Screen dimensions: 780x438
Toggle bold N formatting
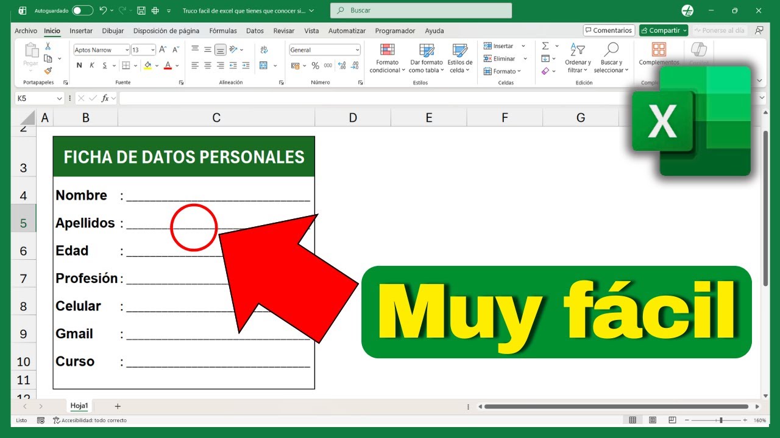79,65
